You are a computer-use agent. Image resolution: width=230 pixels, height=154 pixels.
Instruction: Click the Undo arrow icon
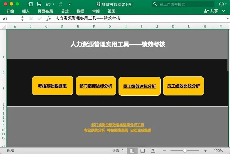pyautogui.click(x=48, y=4)
